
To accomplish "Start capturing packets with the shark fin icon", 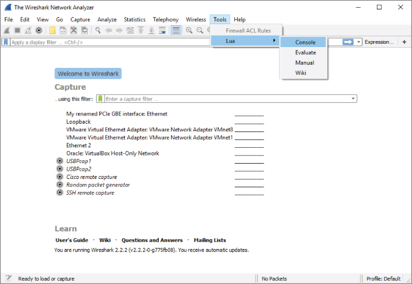I will 7,31.
